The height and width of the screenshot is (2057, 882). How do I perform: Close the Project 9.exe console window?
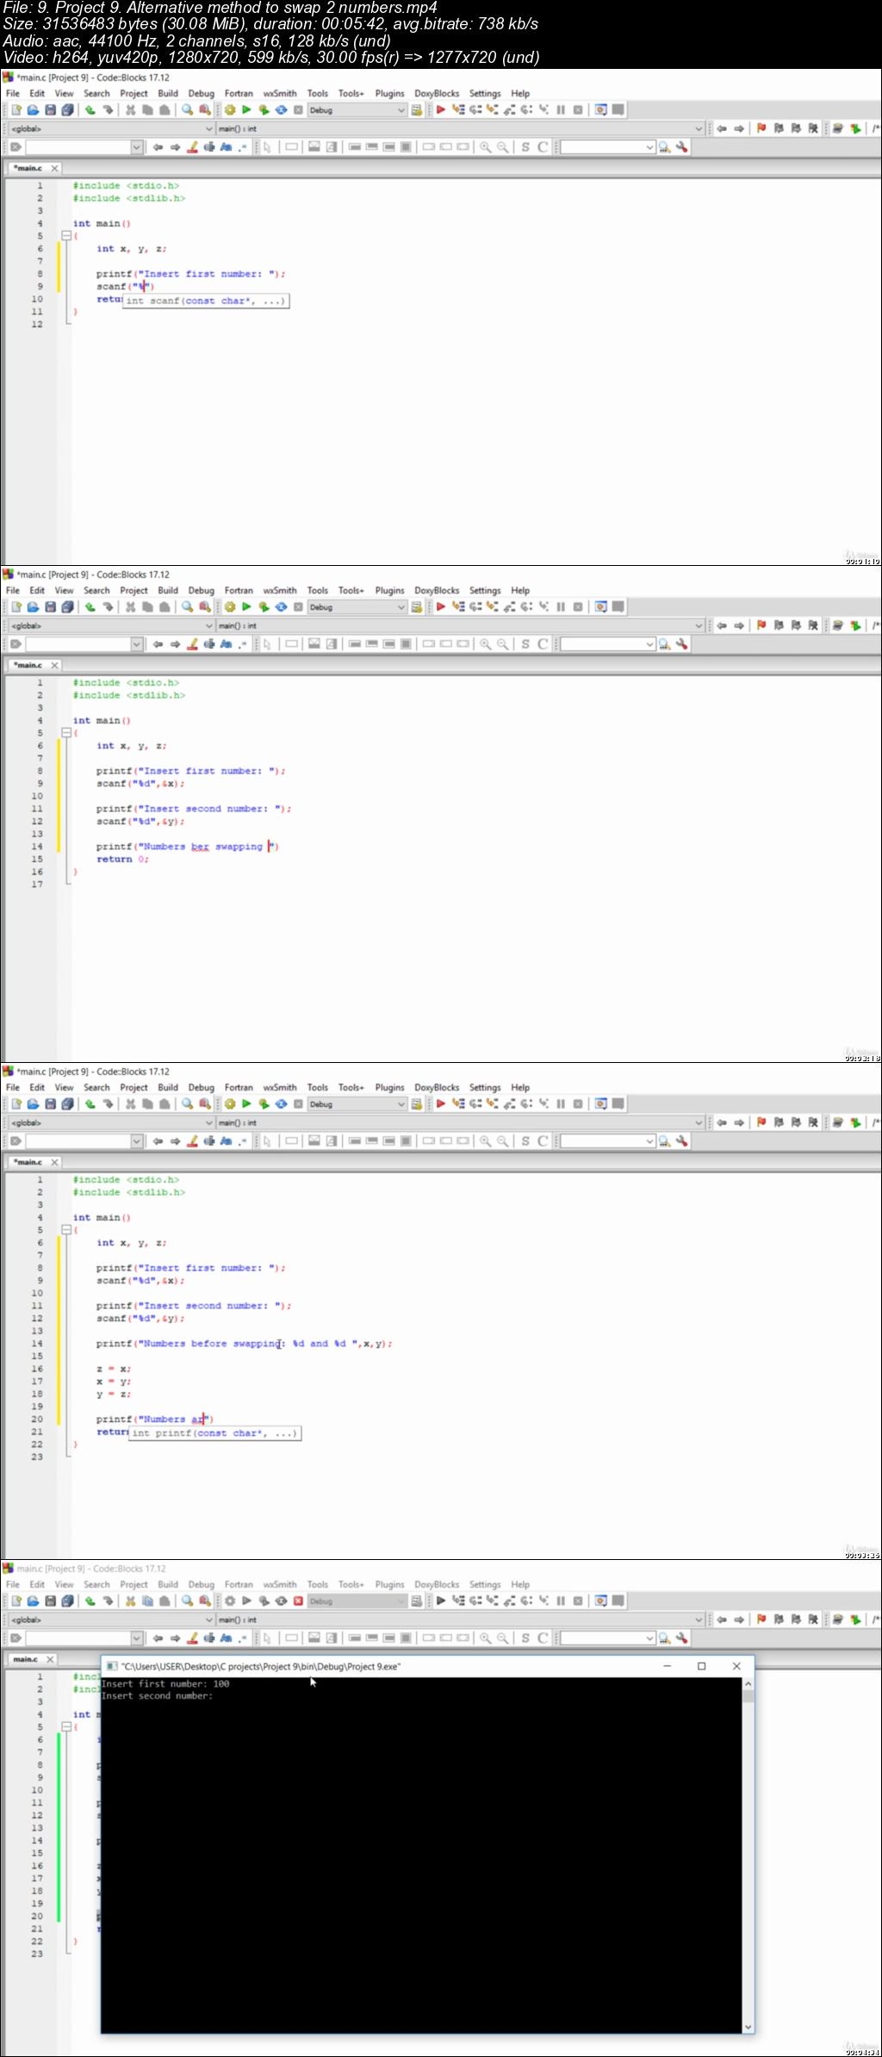click(736, 1666)
